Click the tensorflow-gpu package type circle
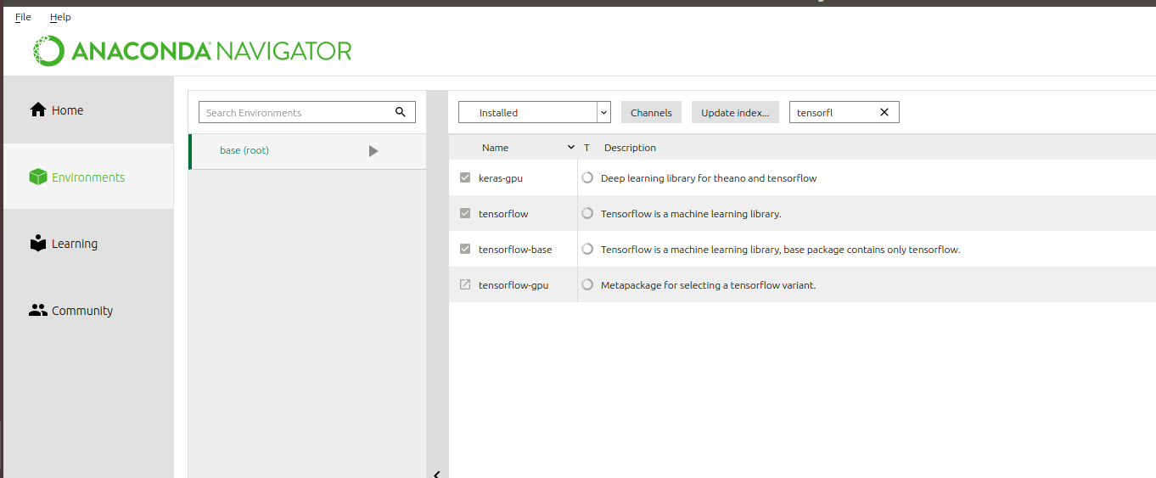 (586, 285)
